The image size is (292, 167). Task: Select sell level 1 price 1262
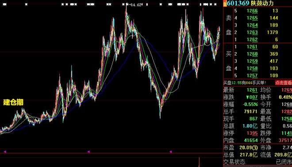tap(252, 40)
